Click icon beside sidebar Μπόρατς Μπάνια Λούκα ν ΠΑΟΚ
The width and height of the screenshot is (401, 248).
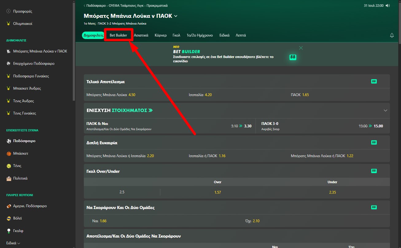click(9, 51)
